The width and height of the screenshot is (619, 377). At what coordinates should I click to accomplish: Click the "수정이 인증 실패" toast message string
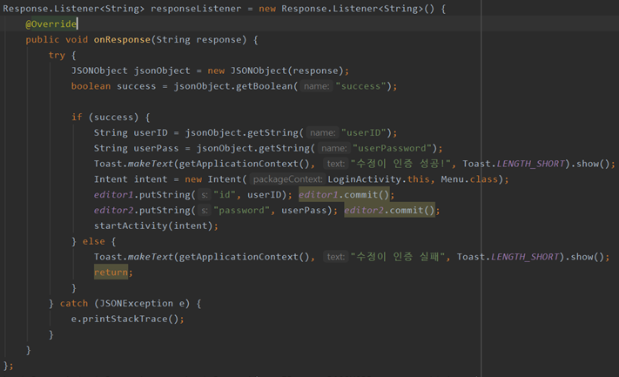pyautogui.click(x=398, y=257)
